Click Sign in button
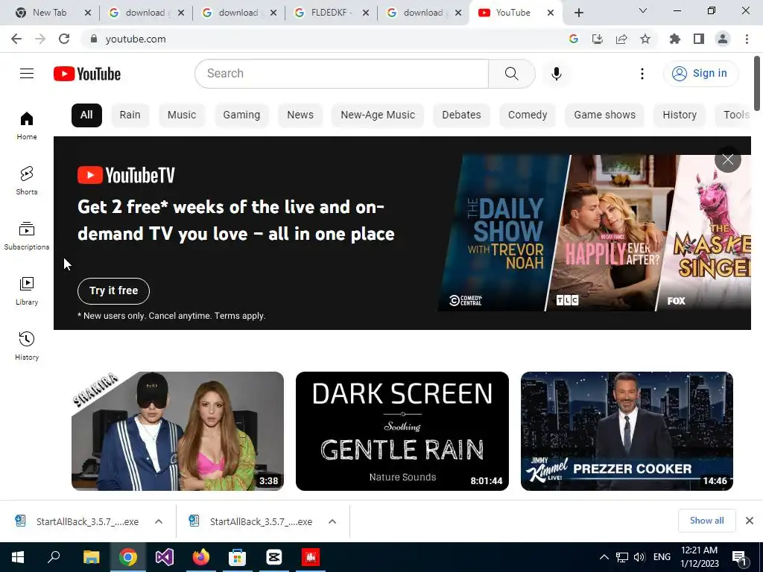The image size is (763, 572). (x=700, y=74)
